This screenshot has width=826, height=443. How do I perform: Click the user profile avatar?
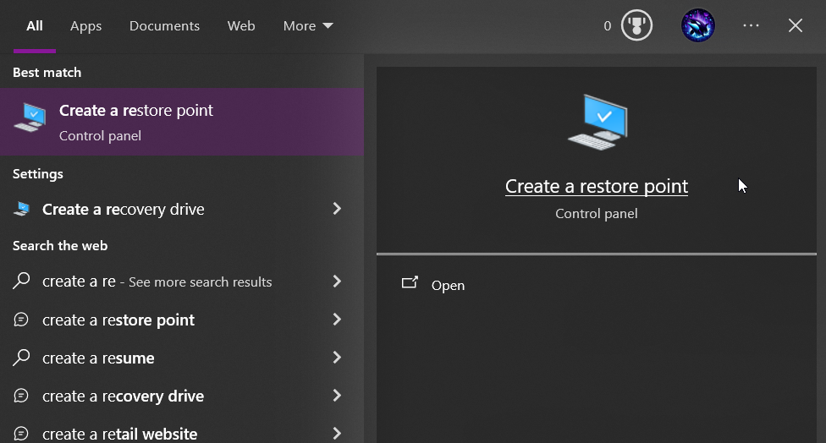click(x=697, y=25)
